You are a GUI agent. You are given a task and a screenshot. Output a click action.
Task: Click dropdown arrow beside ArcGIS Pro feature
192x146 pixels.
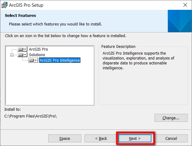(x=25, y=49)
